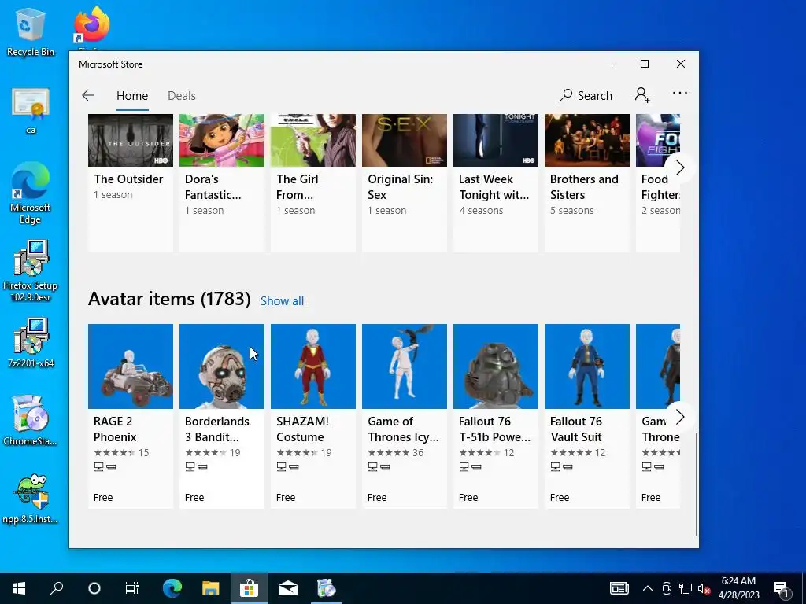Open Task View on taskbar
Screen dimensions: 806x604
click(132, 588)
